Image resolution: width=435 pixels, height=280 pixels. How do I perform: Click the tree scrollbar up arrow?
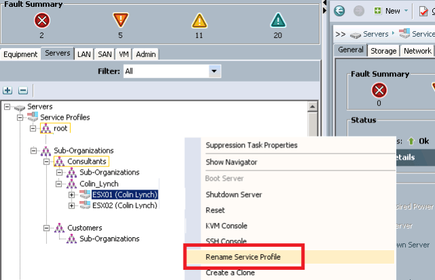coord(313,106)
